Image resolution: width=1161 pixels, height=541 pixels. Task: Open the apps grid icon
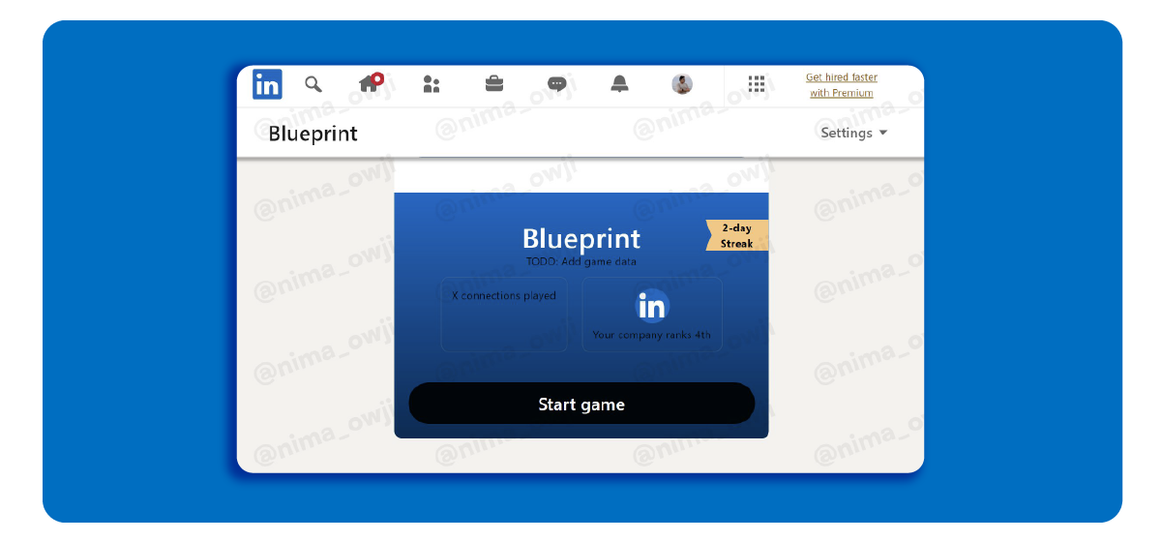click(757, 84)
